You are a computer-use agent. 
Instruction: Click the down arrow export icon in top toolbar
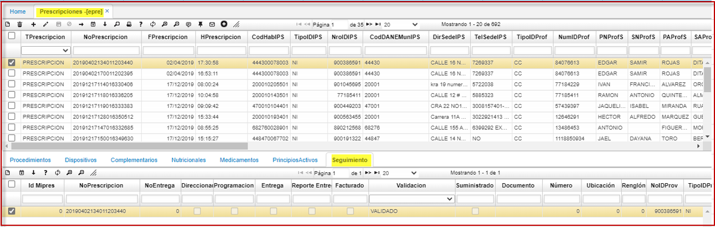[105, 25]
